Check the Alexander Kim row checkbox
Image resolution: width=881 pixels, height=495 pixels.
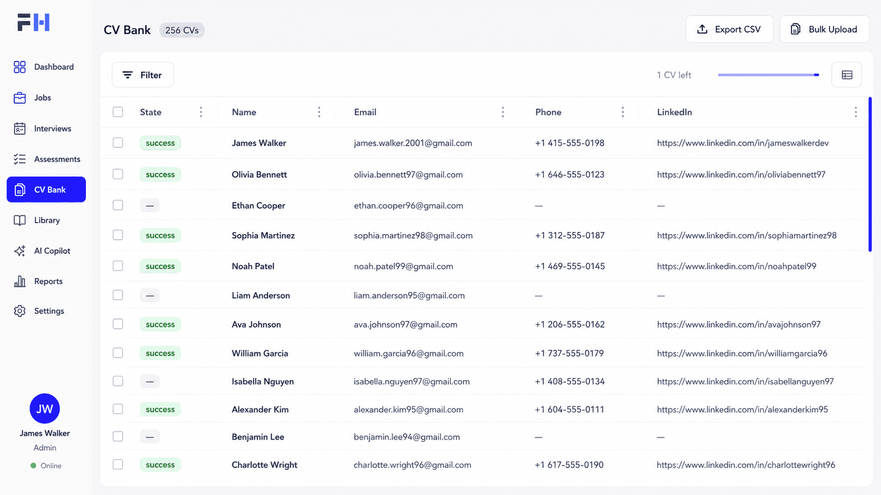click(x=118, y=409)
